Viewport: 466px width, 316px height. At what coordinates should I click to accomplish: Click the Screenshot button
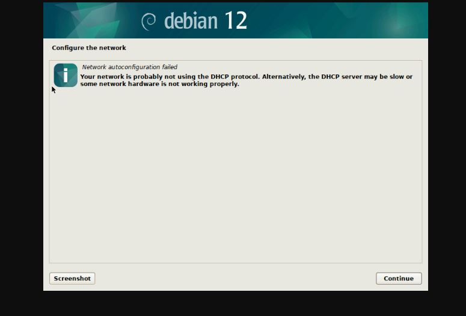pos(72,278)
